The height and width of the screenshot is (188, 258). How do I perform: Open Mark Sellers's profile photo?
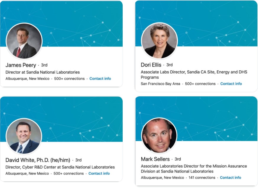coord(159,135)
